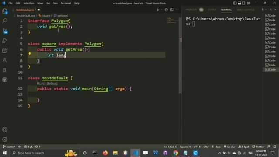Open Customize Layout icon in title bar
The height and width of the screenshot is (157, 279).
point(248,3)
